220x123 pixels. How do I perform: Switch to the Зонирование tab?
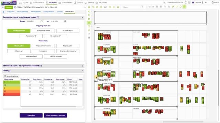pyautogui.click(x=36, y=12)
